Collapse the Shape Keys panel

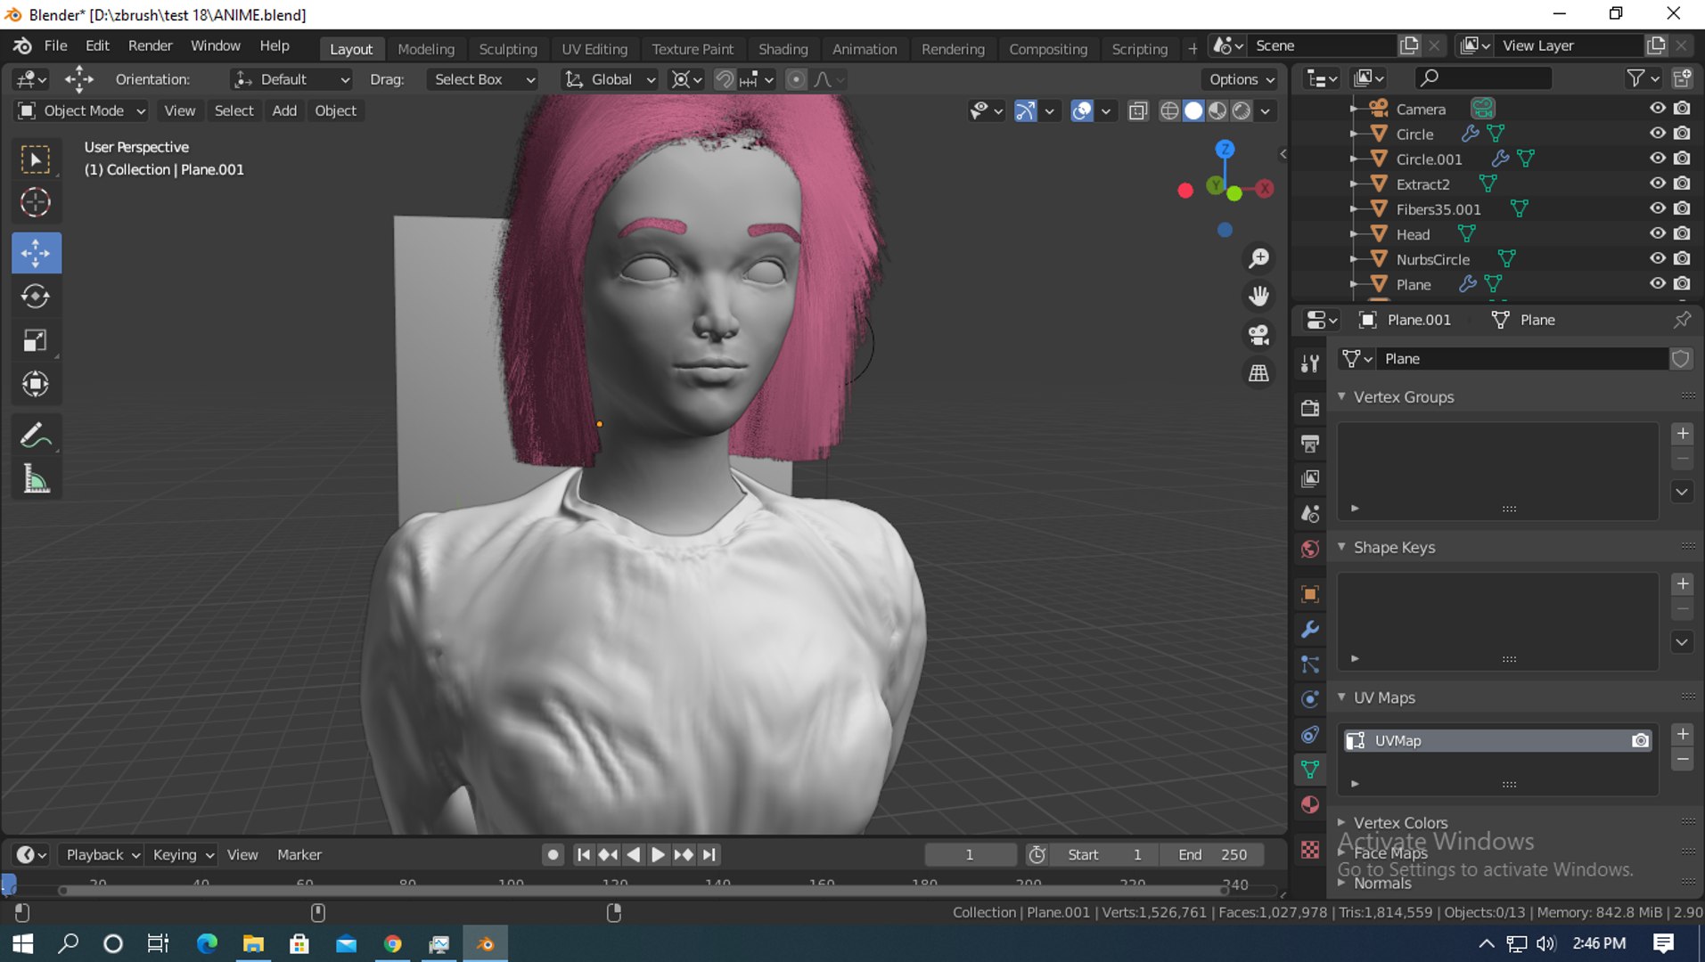tap(1341, 547)
